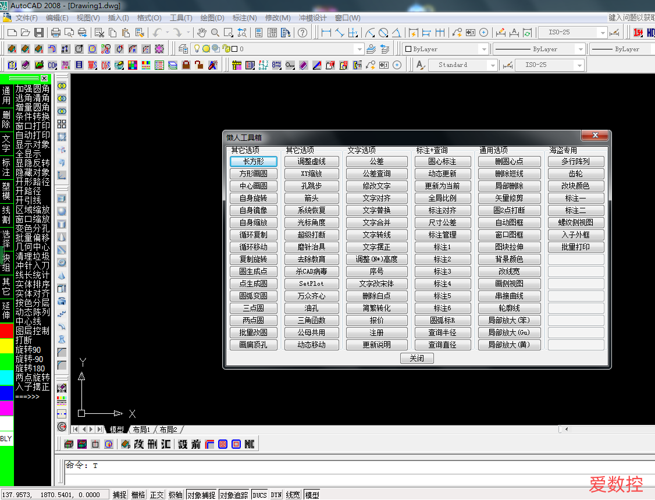Image resolution: width=655 pixels, height=500 pixels.
Task: Open the Help question mark icon
Action: pos(302,33)
